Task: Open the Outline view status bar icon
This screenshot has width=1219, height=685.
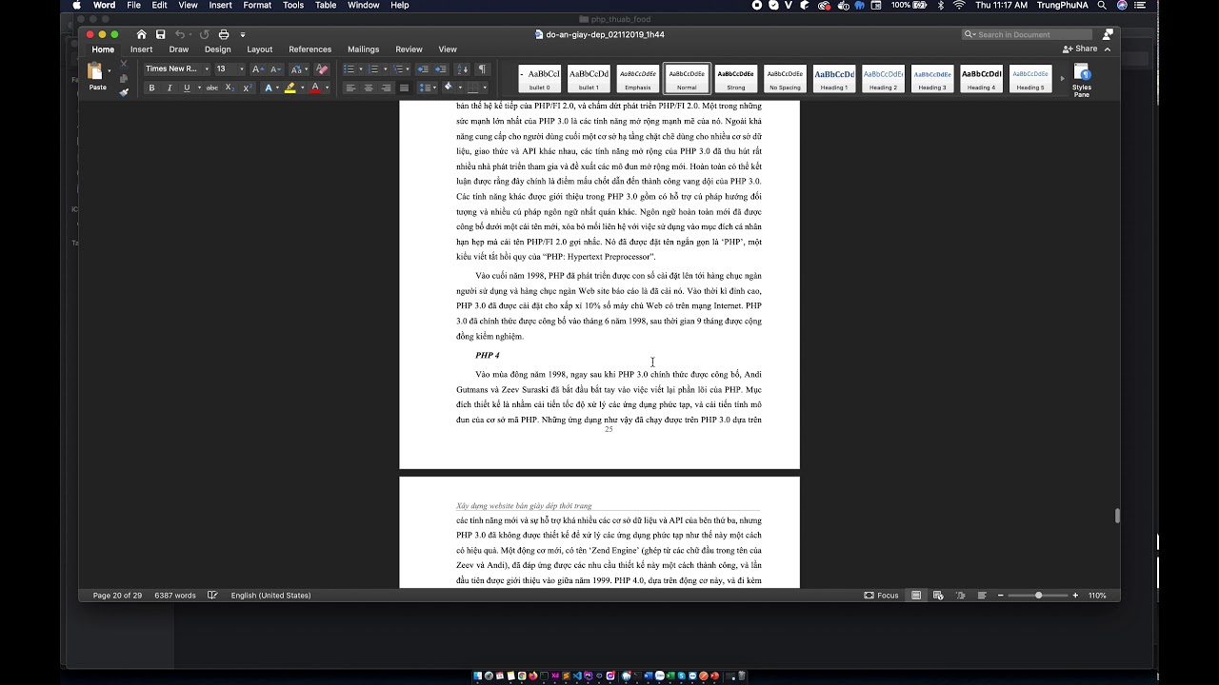Action: click(x=959, y=596)
